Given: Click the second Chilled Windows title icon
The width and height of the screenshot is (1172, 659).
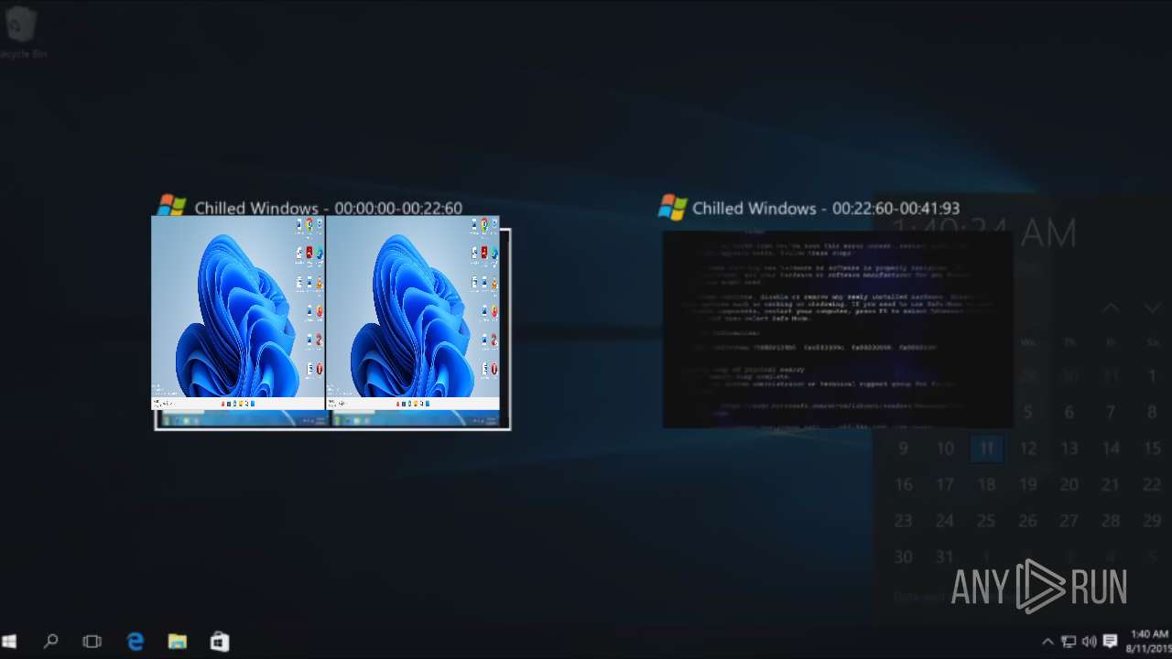Looking at the screenshot, I should click(672, 207).
